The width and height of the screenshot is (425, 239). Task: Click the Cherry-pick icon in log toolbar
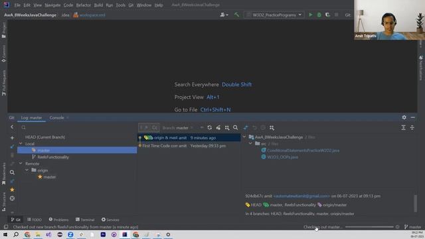coord(218,127)
